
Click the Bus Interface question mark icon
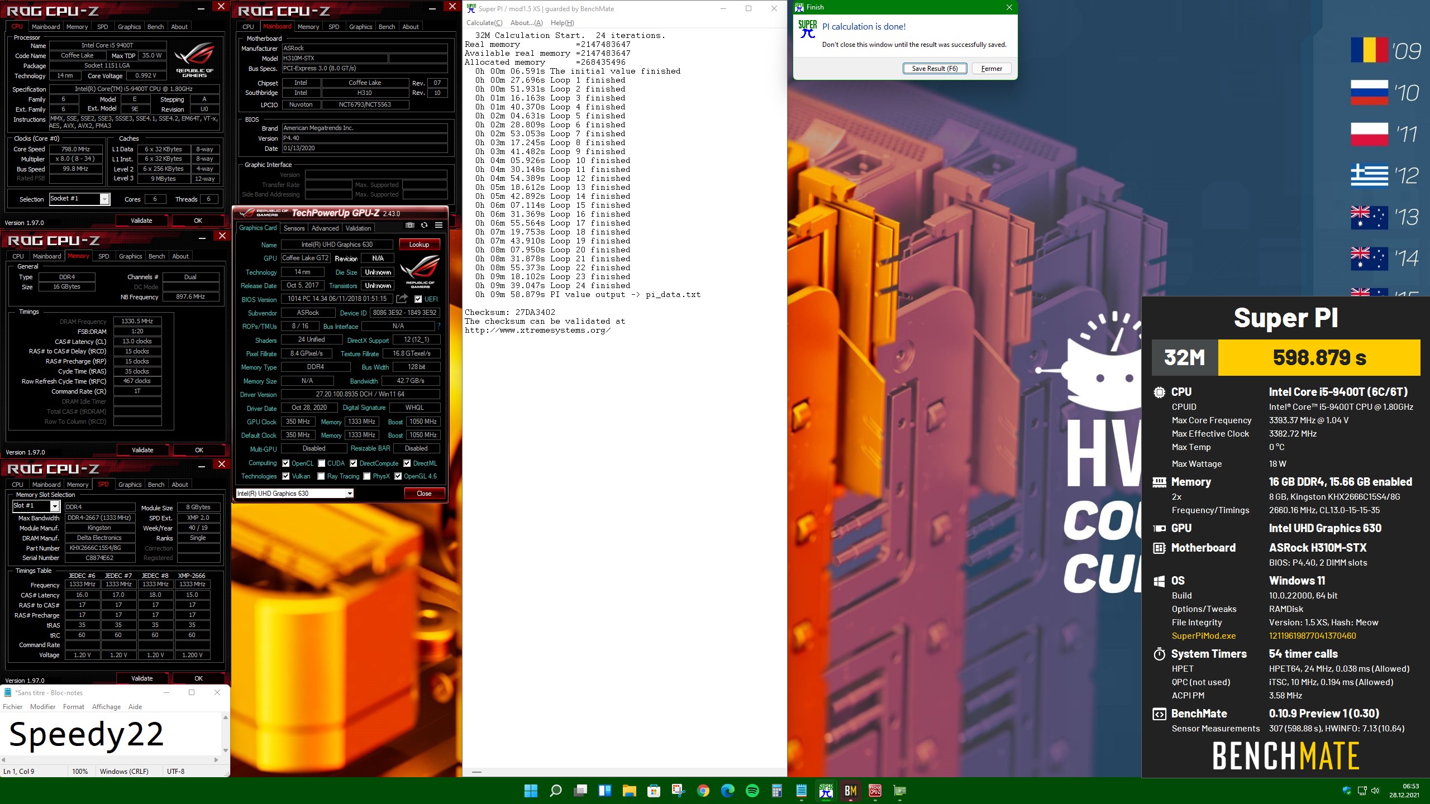[438, 326]
